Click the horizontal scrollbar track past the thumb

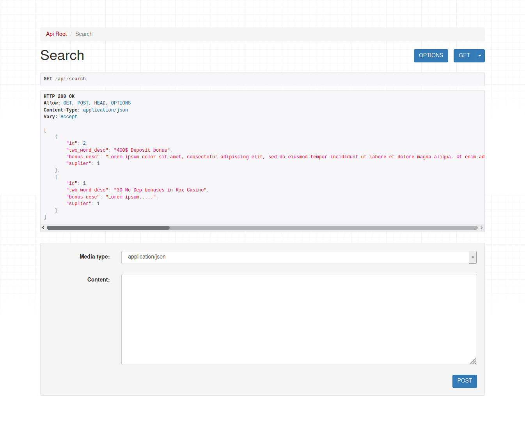[x=324, y=228]
